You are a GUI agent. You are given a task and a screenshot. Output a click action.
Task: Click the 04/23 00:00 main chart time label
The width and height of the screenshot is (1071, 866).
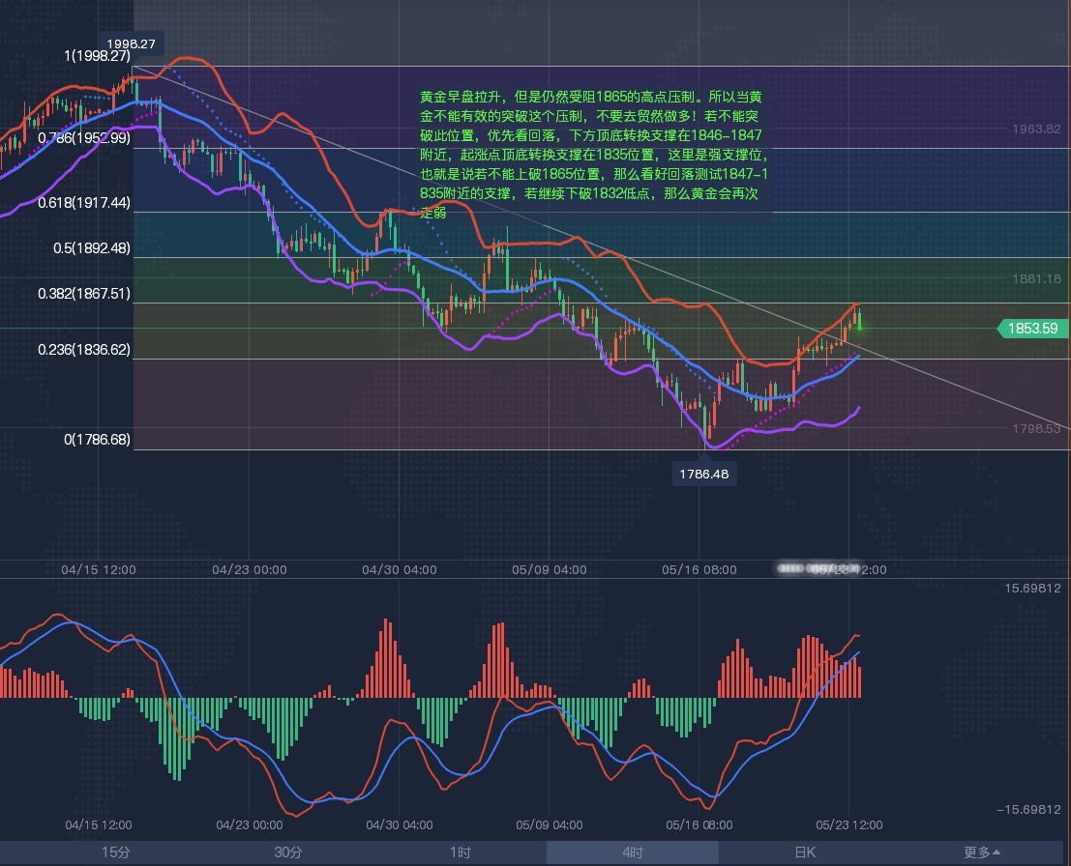coord(250,569)
